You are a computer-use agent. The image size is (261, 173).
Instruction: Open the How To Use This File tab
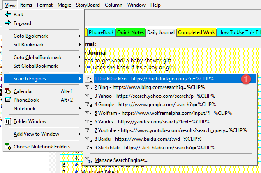tap(239, 32)
